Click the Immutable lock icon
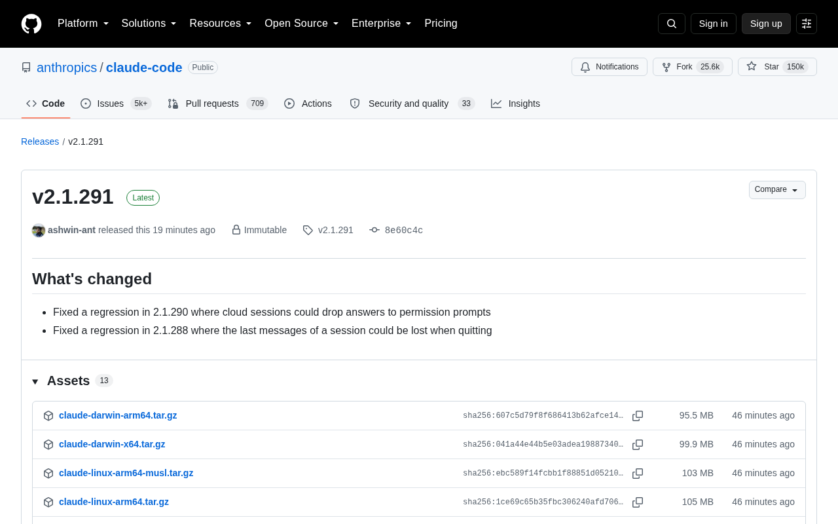838x524 pixels. click(236, 230)
